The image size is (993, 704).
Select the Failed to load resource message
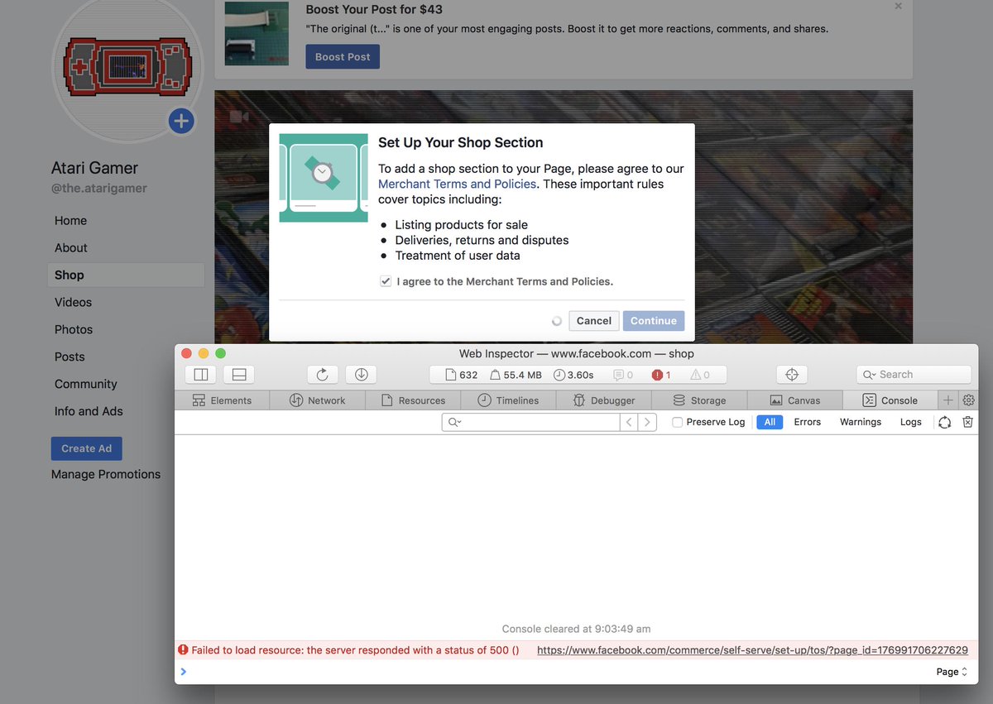(x=355, y=650)
